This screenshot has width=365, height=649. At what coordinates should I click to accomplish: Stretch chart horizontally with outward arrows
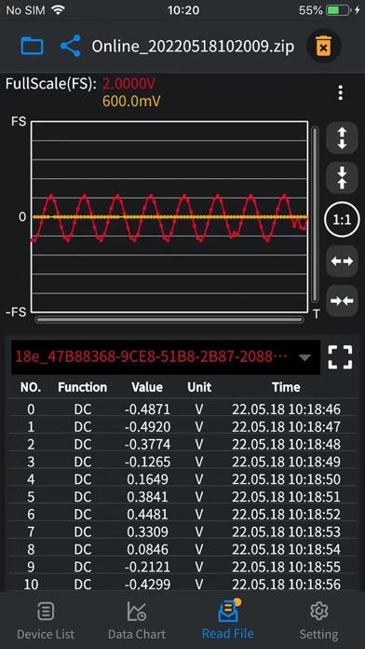tap(342, 261)
